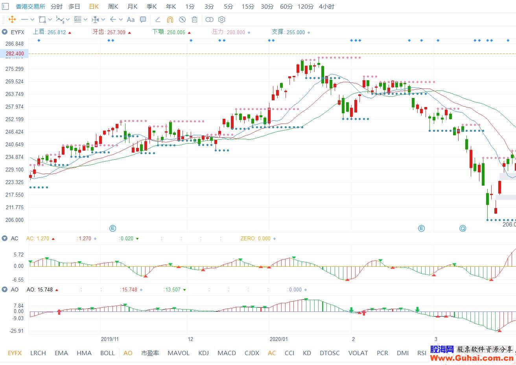Collapse the AC indicator panel

pos(4,238)
